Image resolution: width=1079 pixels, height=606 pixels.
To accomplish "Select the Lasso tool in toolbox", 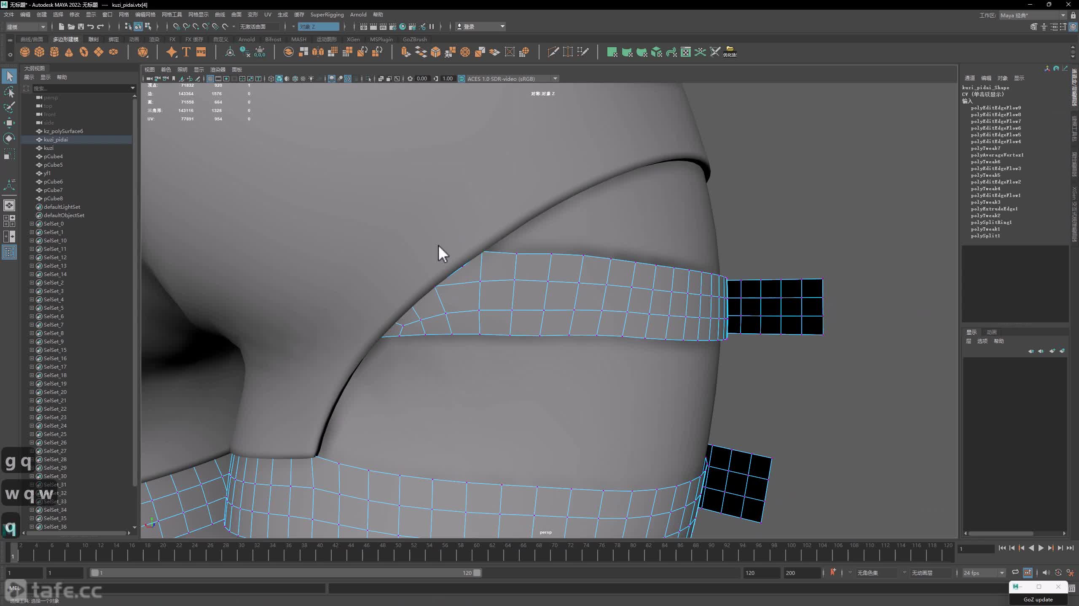I will 9,92.
